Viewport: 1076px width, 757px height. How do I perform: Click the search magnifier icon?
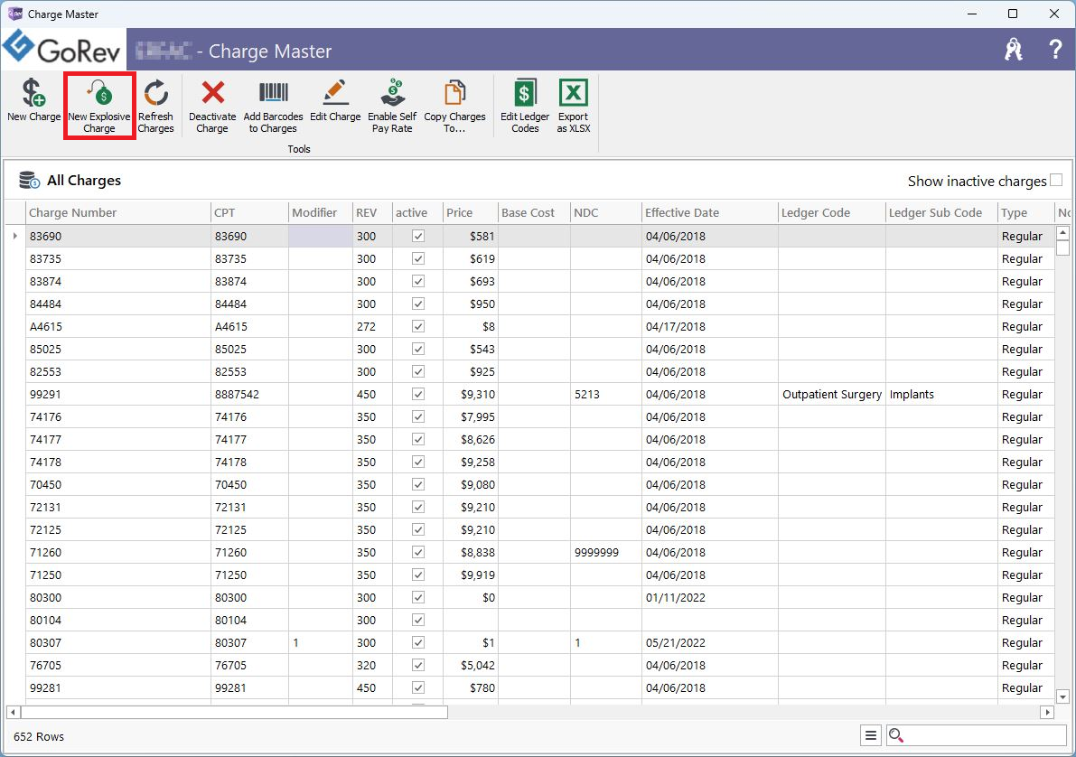click(895, 735)
